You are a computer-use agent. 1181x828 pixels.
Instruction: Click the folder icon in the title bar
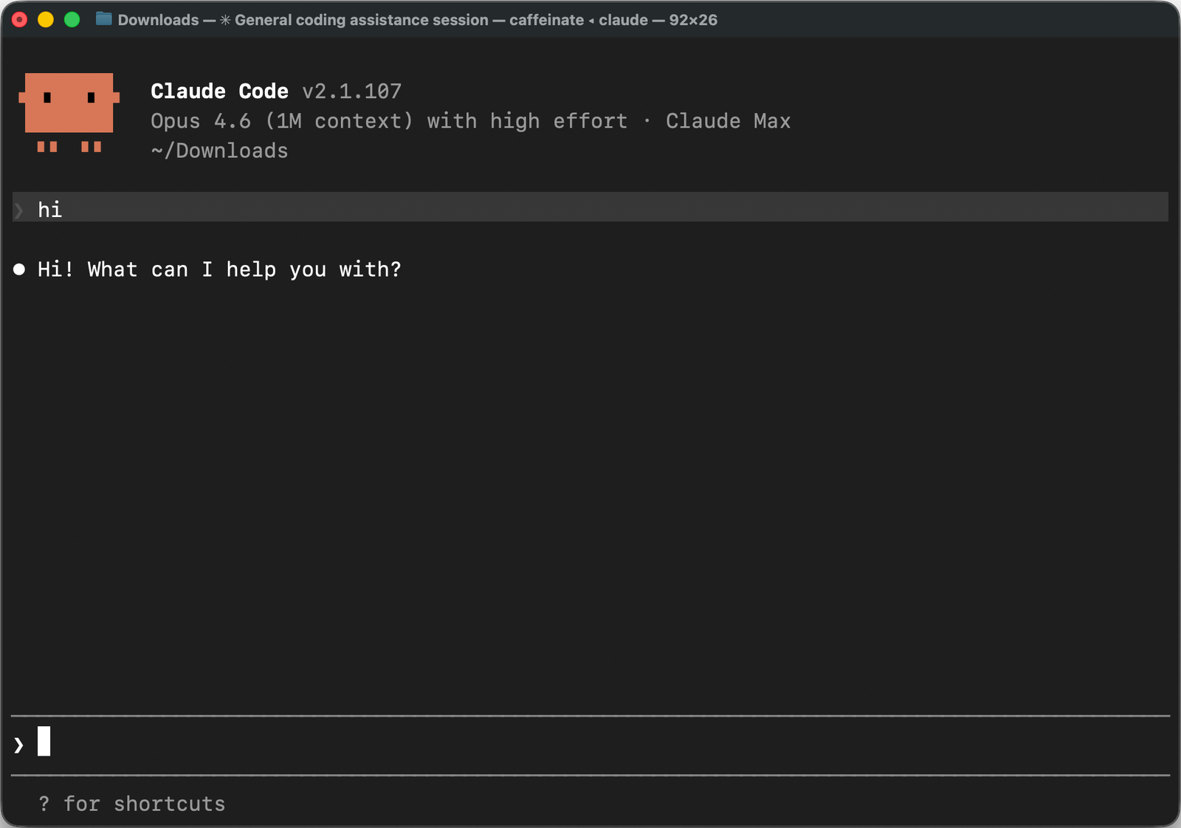pyautogui.click(x=103, y=20)
